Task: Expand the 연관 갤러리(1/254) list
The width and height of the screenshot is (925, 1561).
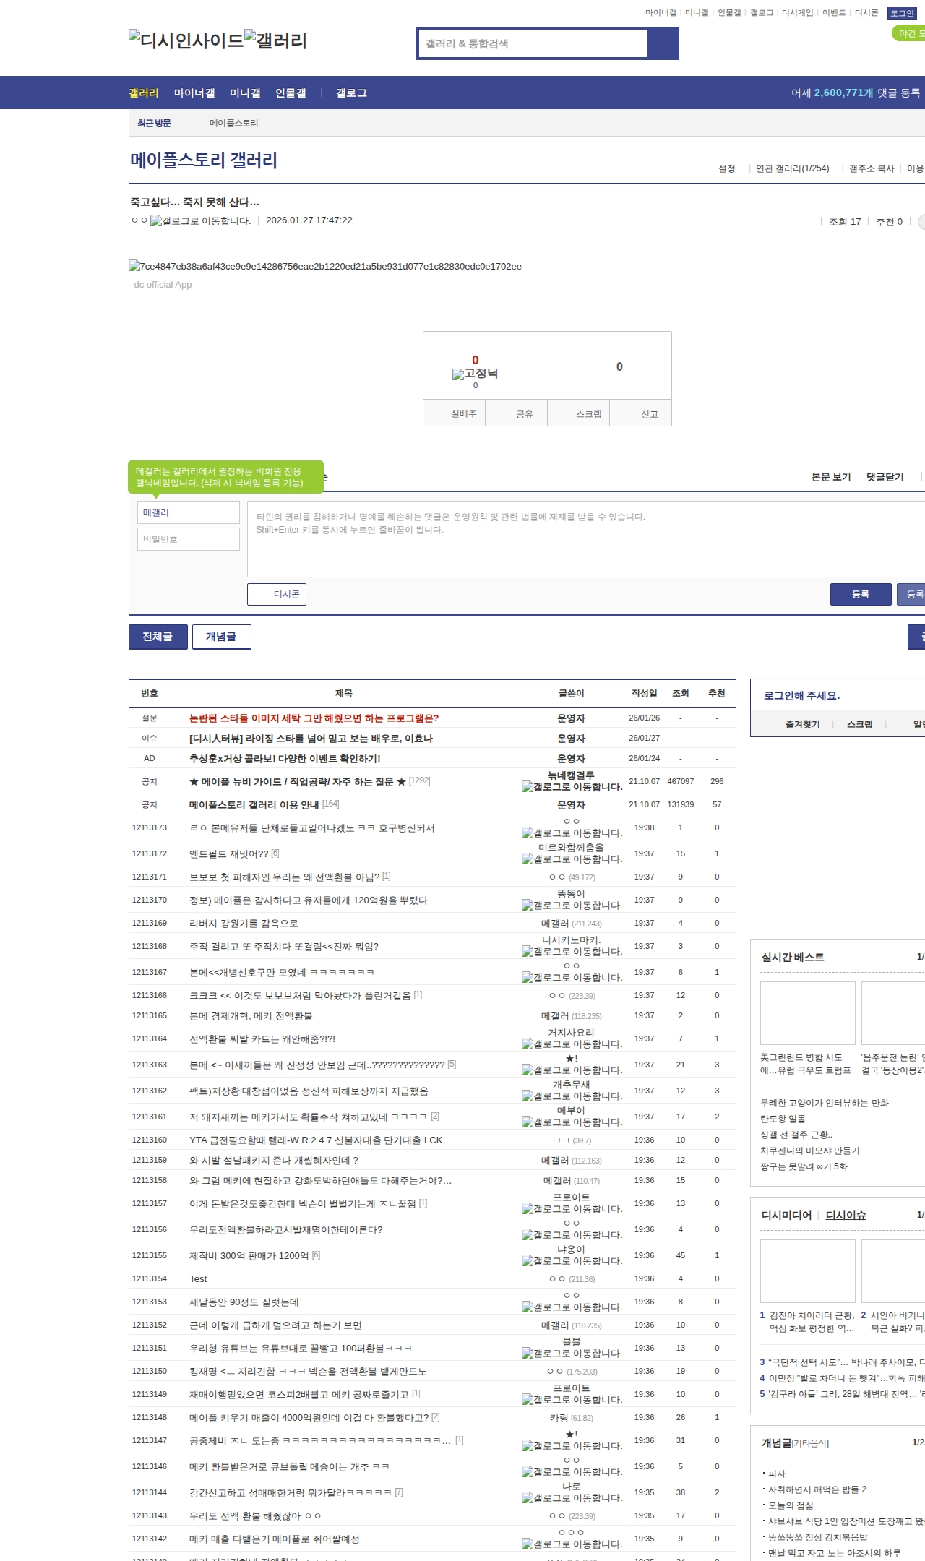Action: (x=792, y=168)
